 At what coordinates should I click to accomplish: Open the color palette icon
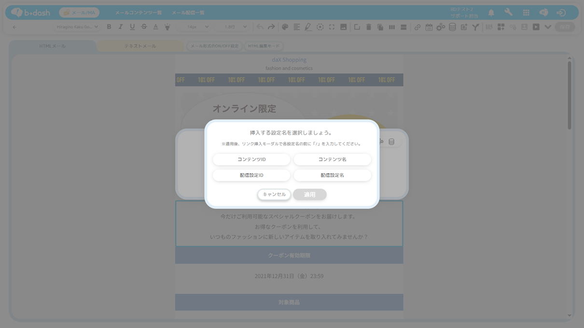click(x=285, y=27)
